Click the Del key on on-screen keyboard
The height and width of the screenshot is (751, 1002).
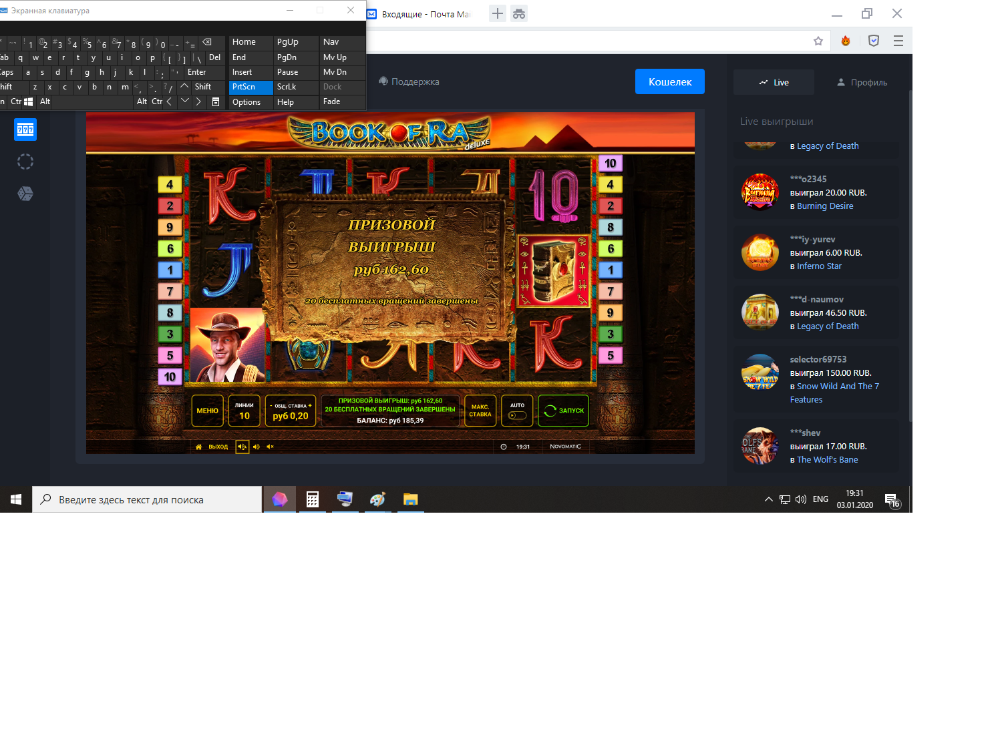214,57
